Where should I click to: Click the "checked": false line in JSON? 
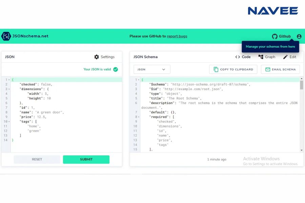coord(36,85)
